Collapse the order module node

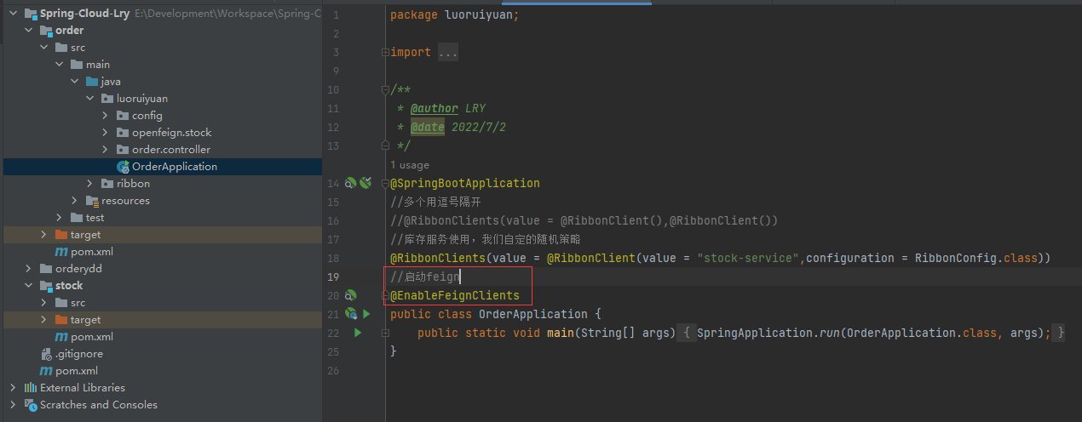coord(28,31)
